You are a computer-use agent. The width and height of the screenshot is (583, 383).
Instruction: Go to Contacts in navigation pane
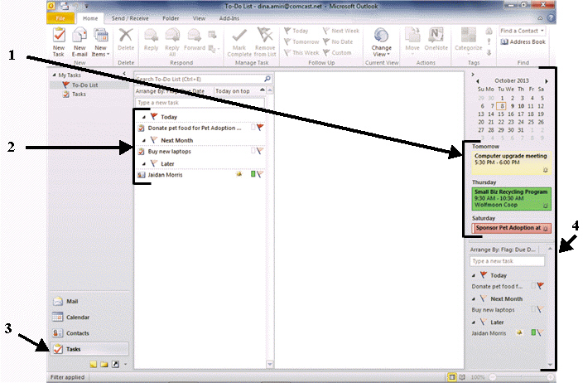click(89, 333)
